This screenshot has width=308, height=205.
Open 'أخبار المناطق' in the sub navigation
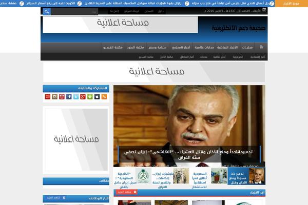click(x=187, y=57)
